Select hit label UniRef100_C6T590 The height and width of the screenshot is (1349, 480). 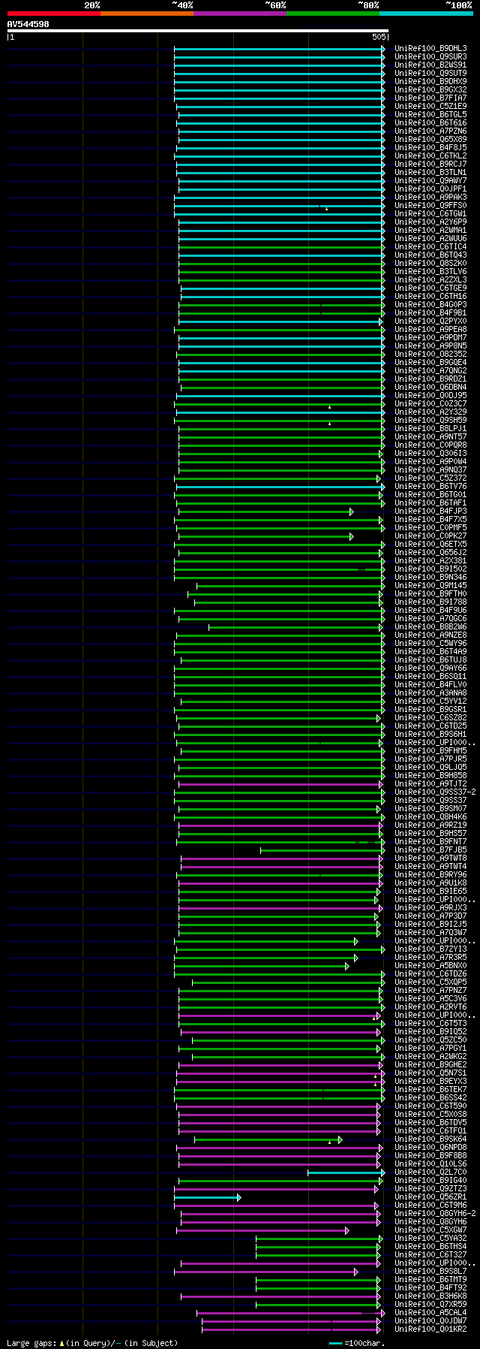pyautogui.click(x=430, y=1106)
